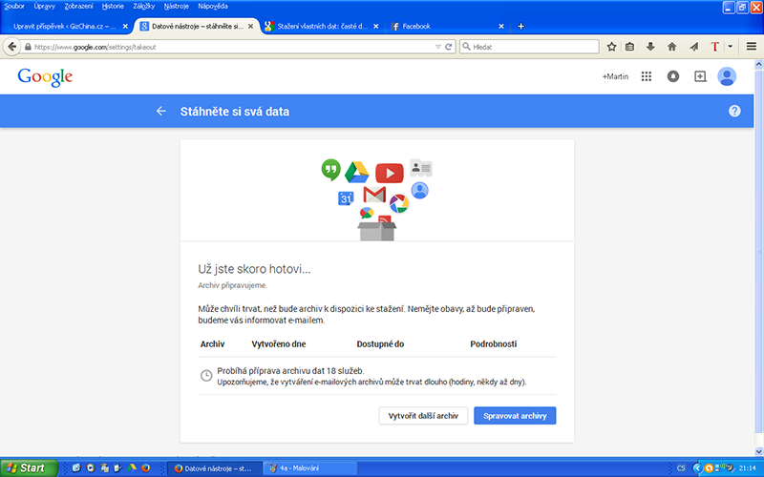
Task: Open the downloads arrow icon
Action: point(650,47)
